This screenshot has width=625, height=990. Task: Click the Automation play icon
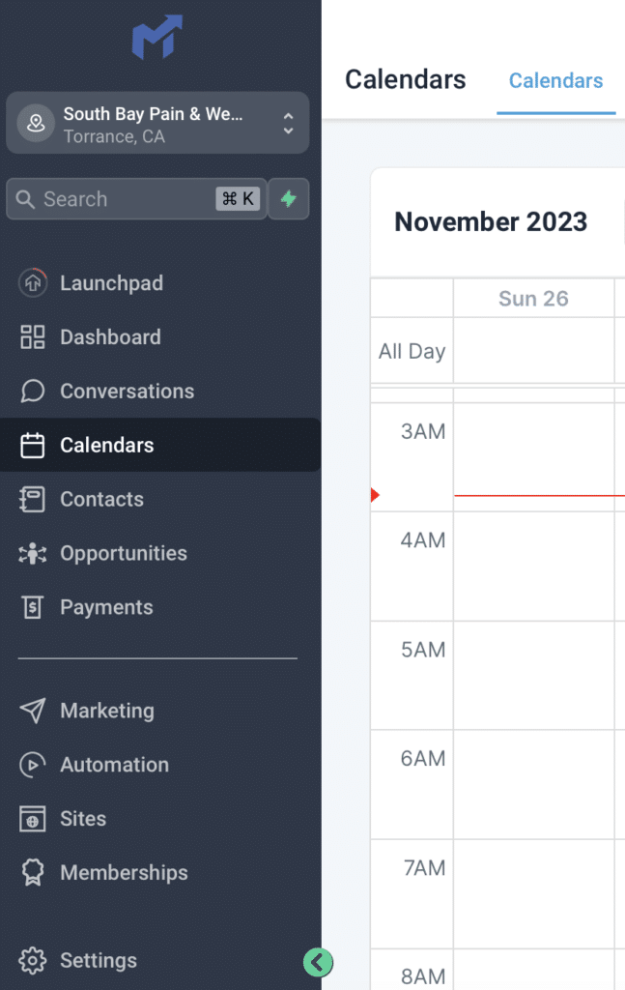coord(33,765)
